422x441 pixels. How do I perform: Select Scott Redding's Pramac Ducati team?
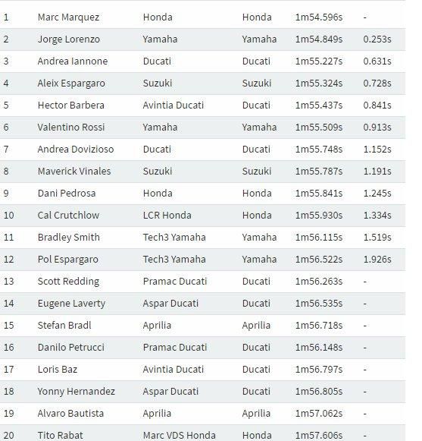tap(175, 282)
